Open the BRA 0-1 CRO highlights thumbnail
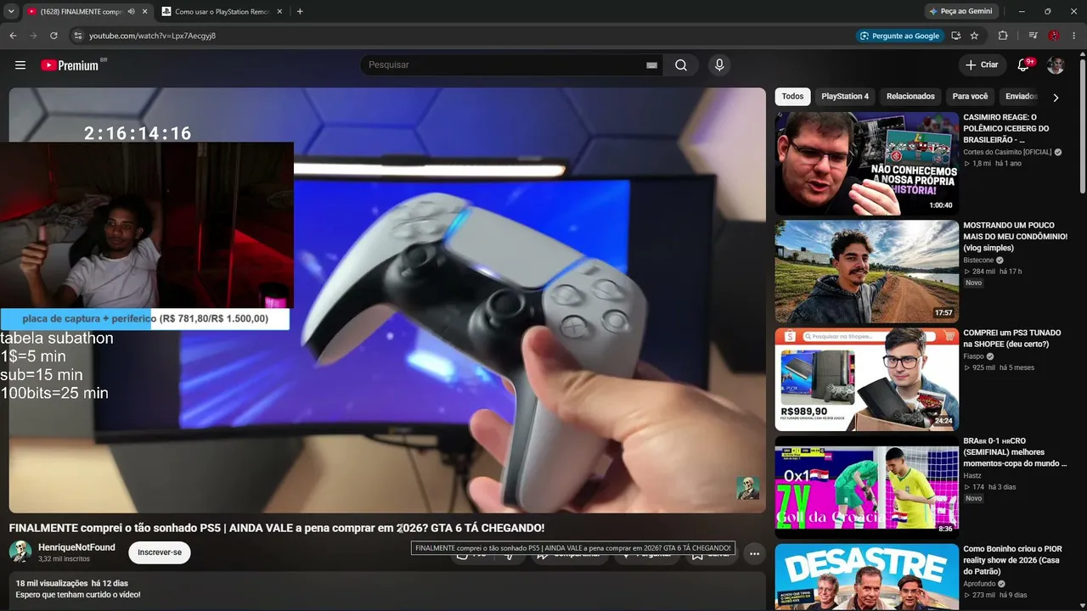The height and width of the screenshot is (611, 1087). pos(866,487)
